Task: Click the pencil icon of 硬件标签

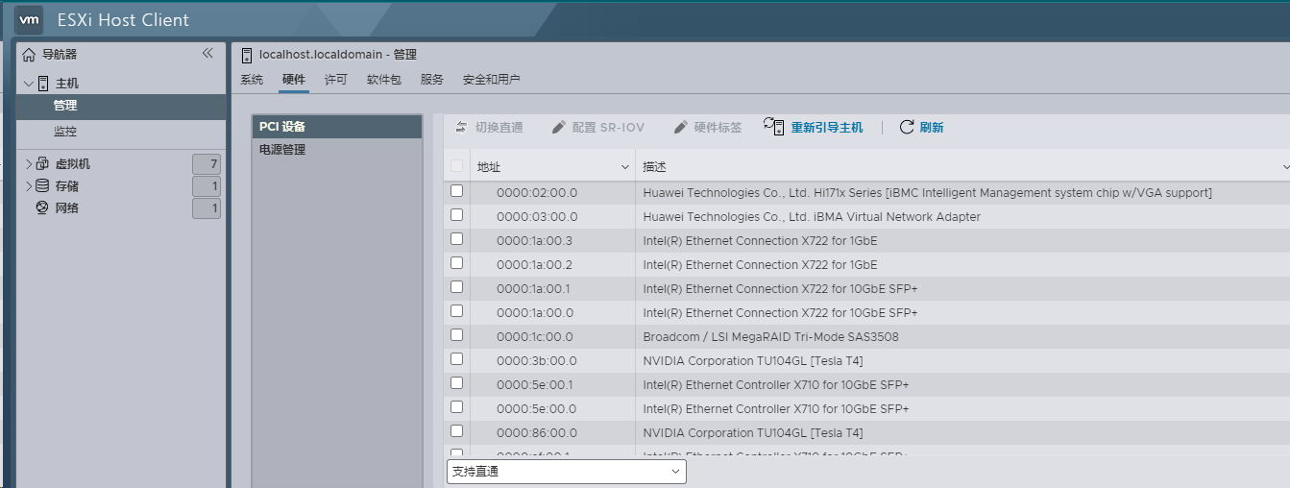Action: (x=681, y=127)
